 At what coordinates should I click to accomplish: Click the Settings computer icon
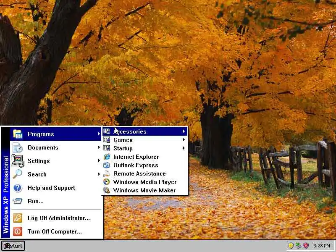click(18, 161)
